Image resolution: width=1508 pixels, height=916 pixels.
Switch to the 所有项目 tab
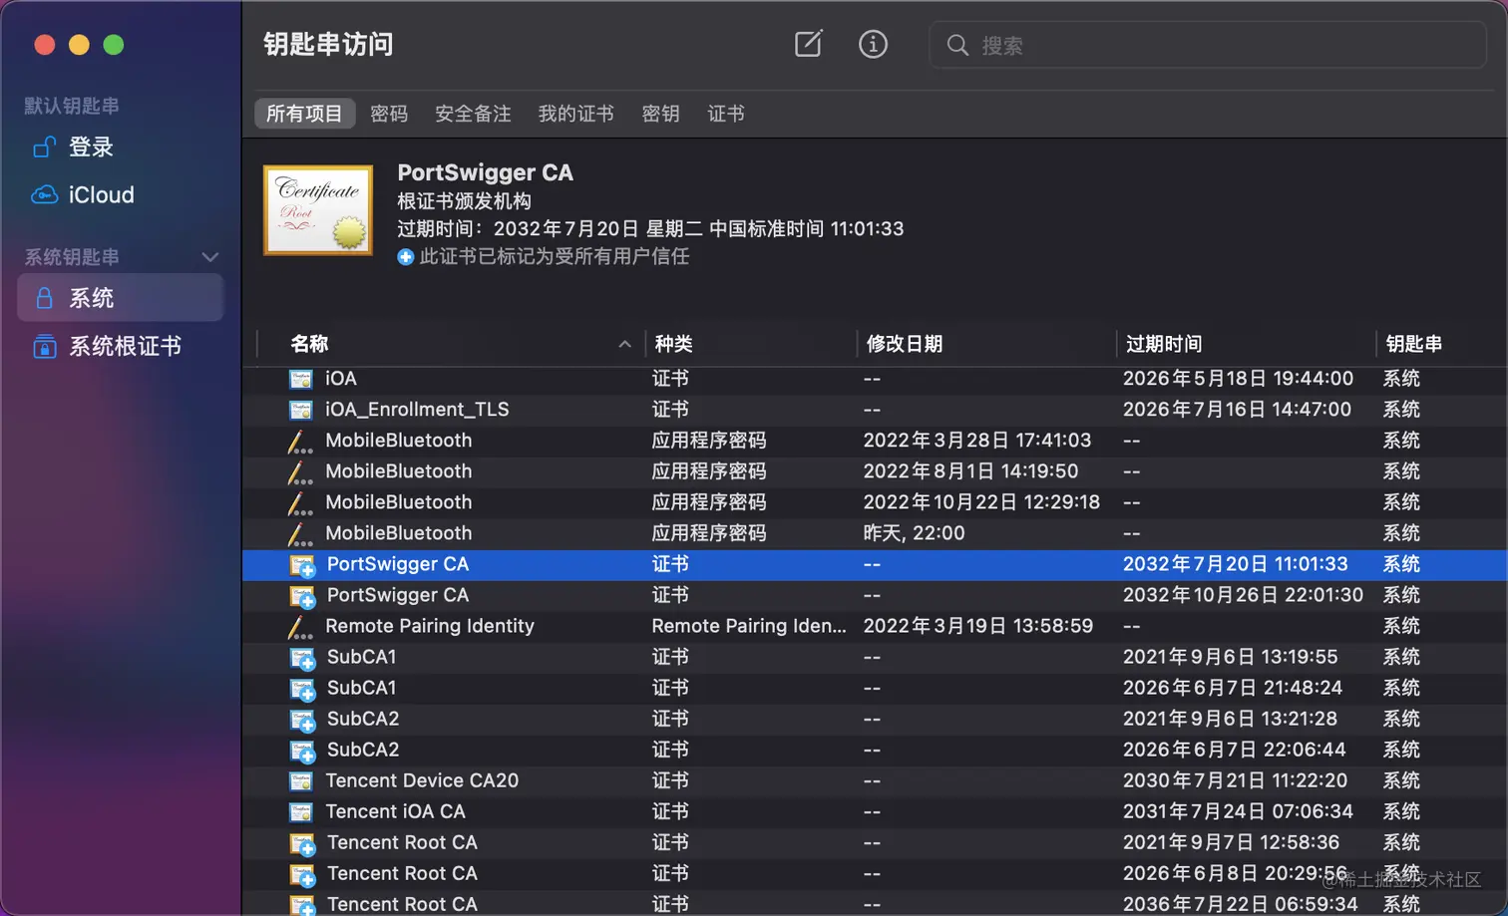coord(304,114)
